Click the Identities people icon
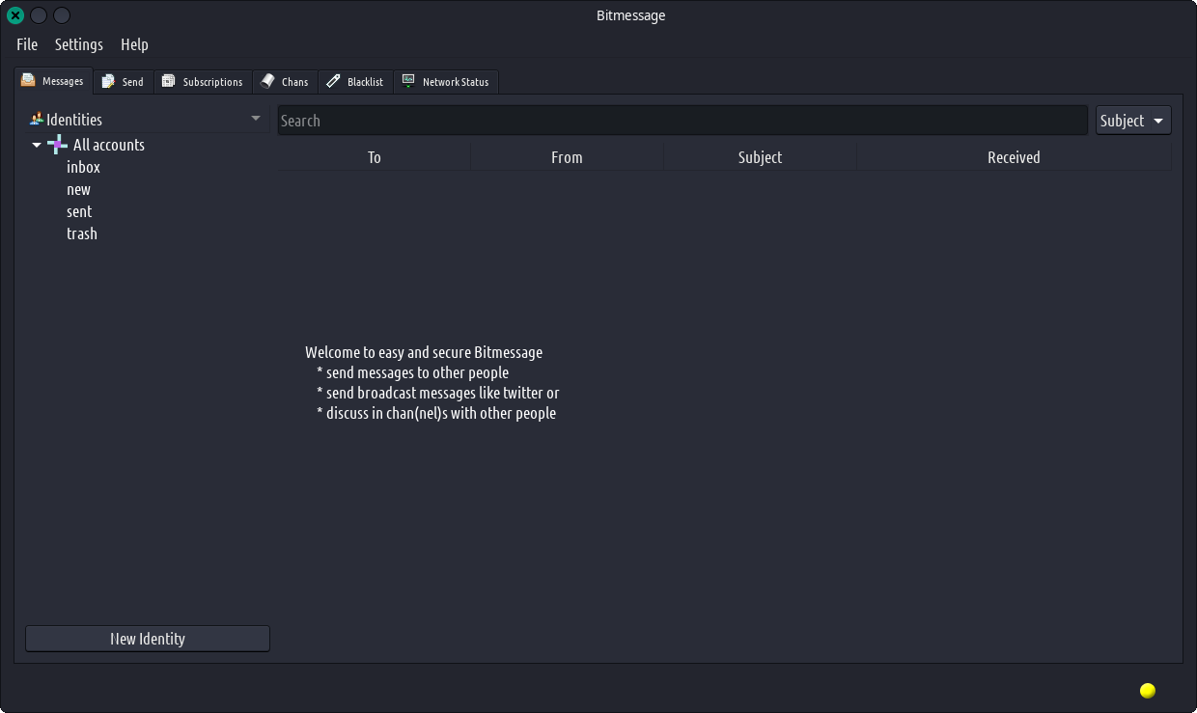The height and width of the screenshot is (713, 1197). click(x=37, y=120)
